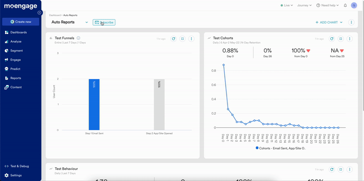Collapse the sidebar with the arrow button

pyautogui.click(x=40, y=13)
